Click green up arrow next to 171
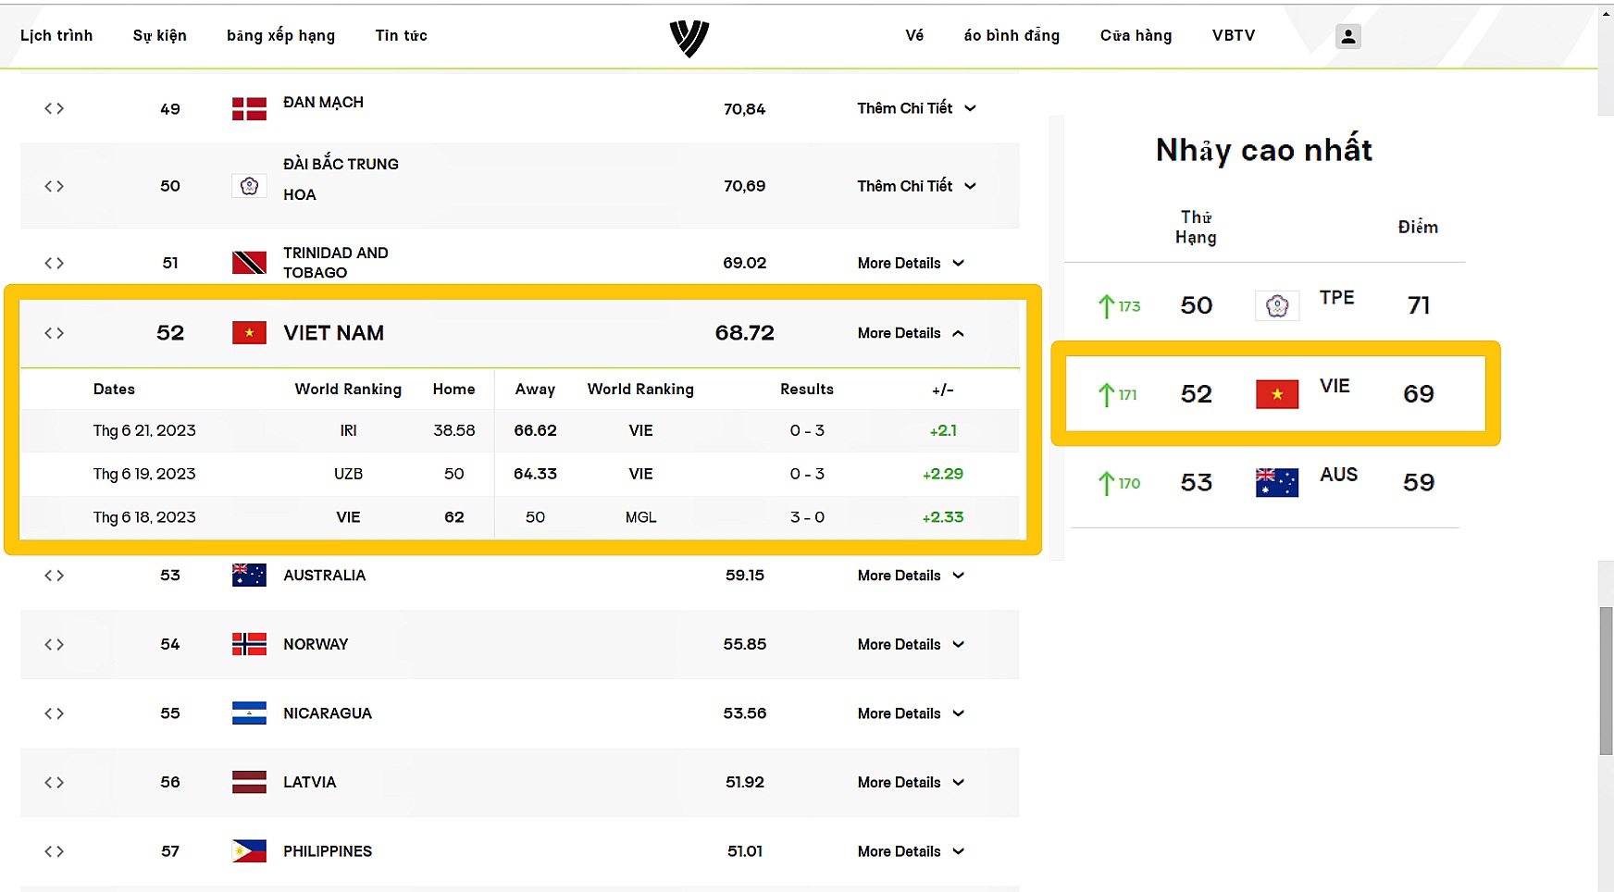This screenshot has height=892, width=1614. pyautogui.click(x=1106, y=395)
